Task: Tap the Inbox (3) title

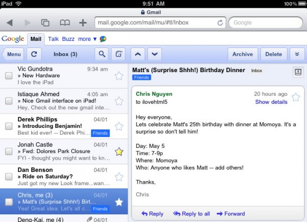Action: coord(65,54)
